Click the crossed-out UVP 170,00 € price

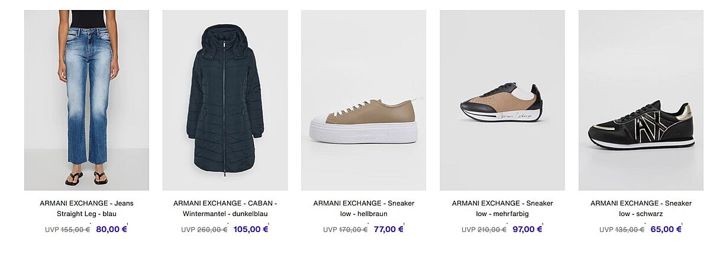tap(353, 230)
